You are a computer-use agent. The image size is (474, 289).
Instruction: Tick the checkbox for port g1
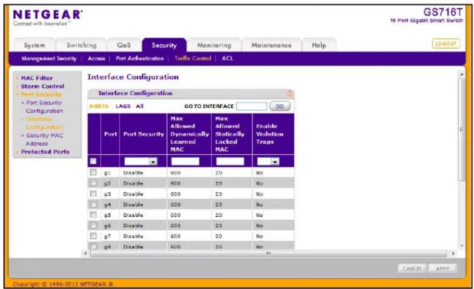point(93,173)
